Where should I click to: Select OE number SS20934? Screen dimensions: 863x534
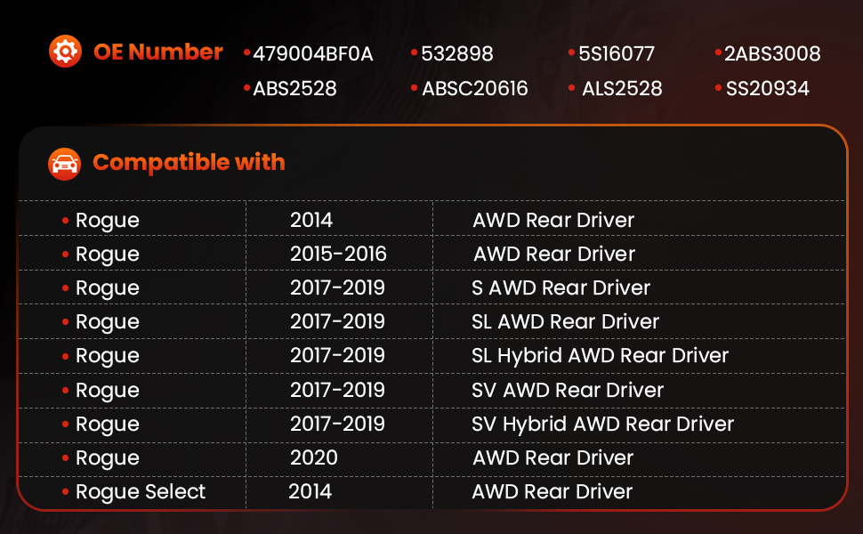click(x=767, y=89)
